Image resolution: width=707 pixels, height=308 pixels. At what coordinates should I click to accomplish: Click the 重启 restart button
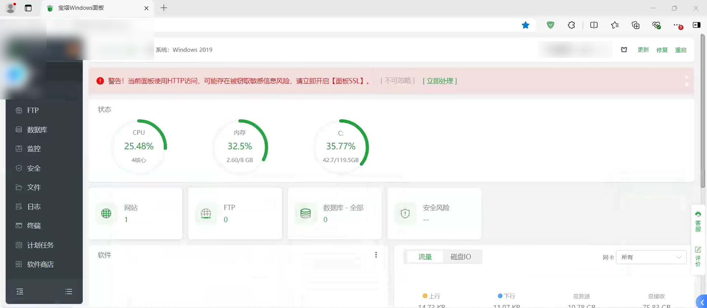(x=680, y=50)
